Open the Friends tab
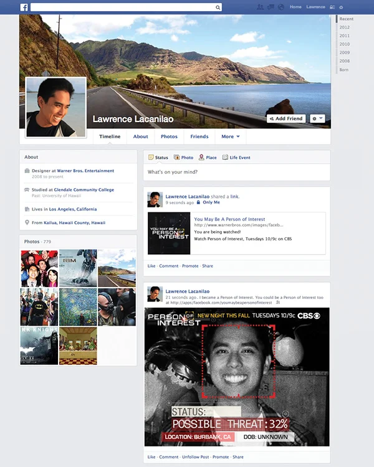 [199, 136]
